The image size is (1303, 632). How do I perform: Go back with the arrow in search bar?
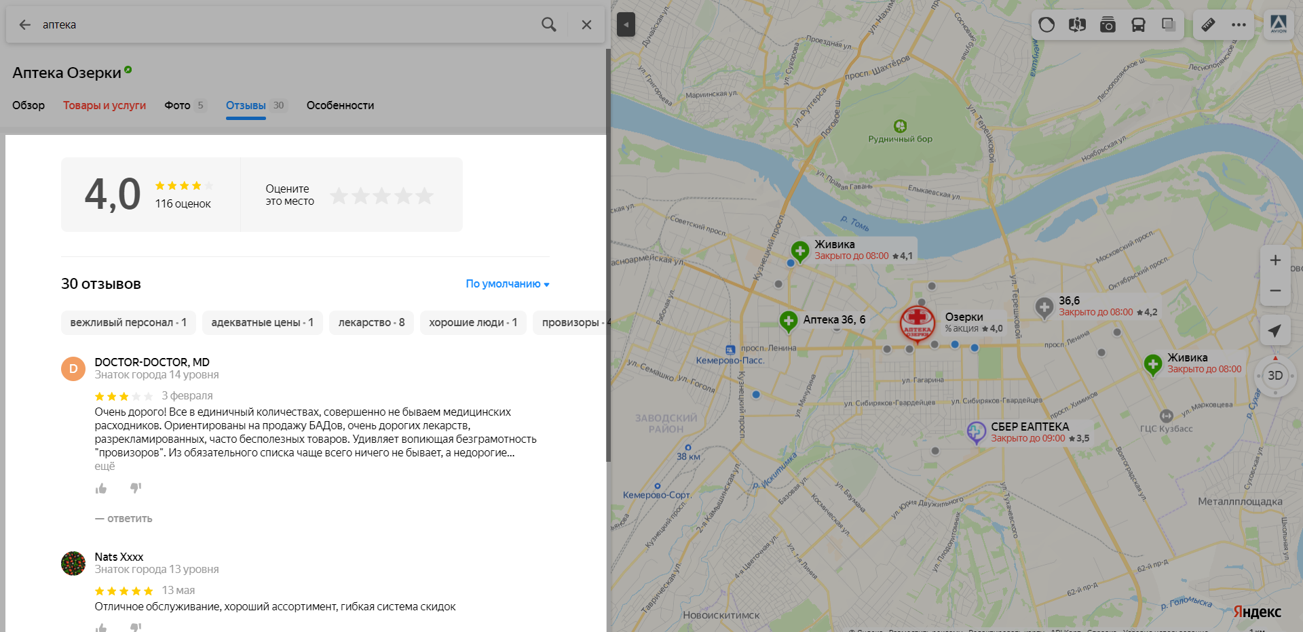click(25, 24)
